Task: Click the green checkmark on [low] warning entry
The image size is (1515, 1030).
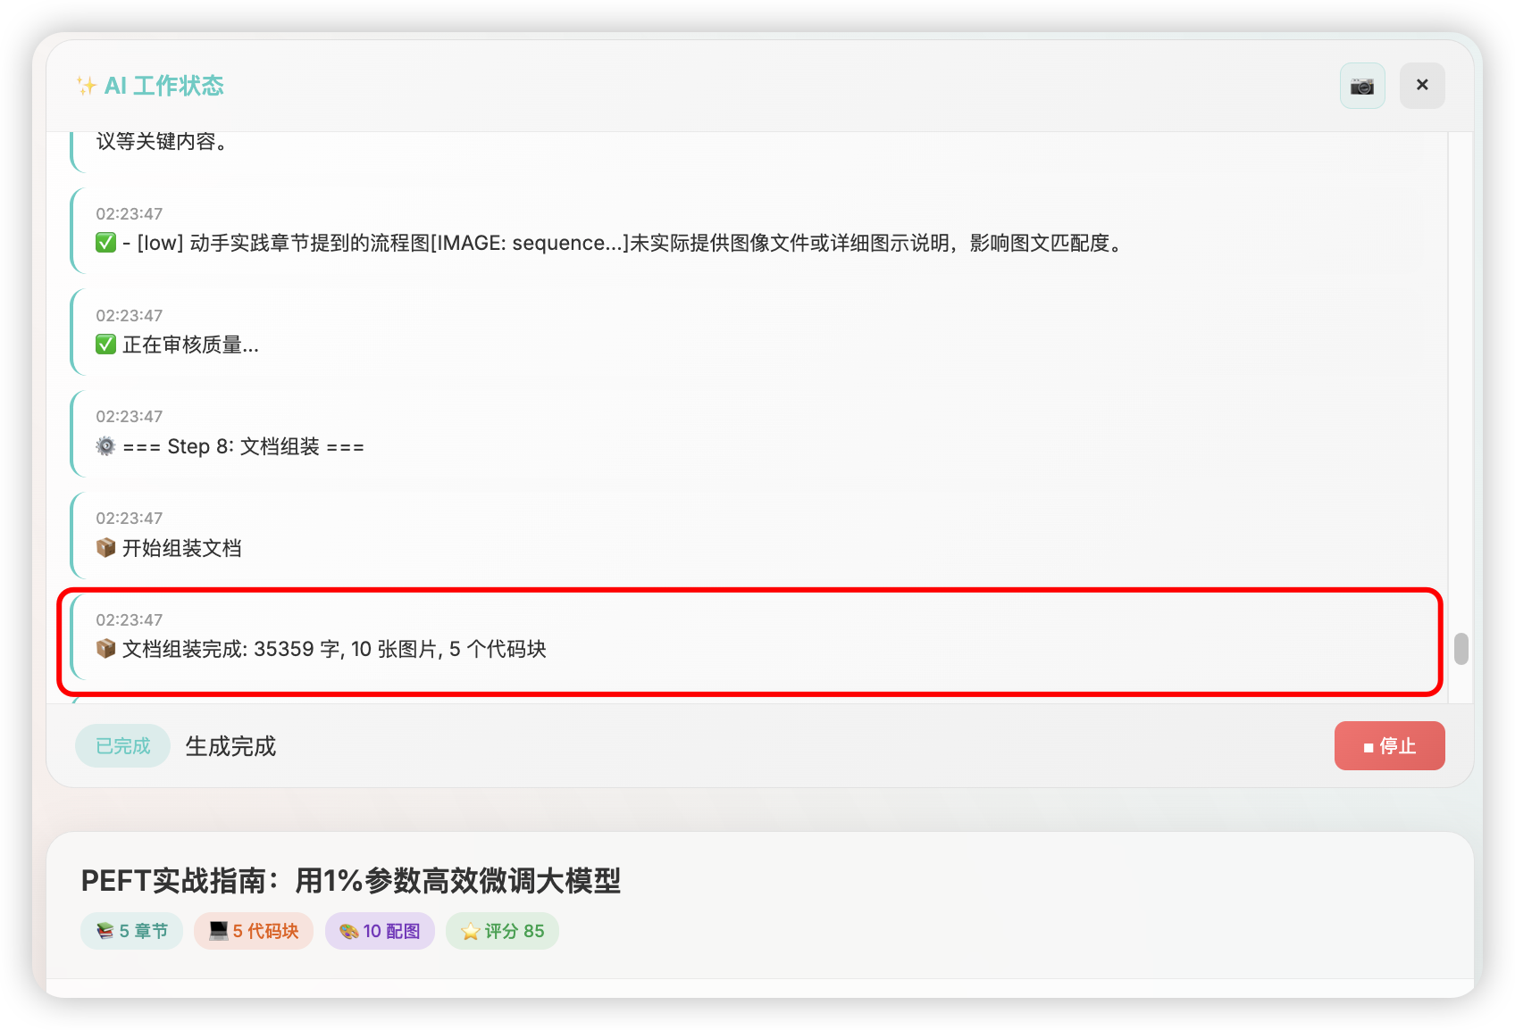Action: 106,243
